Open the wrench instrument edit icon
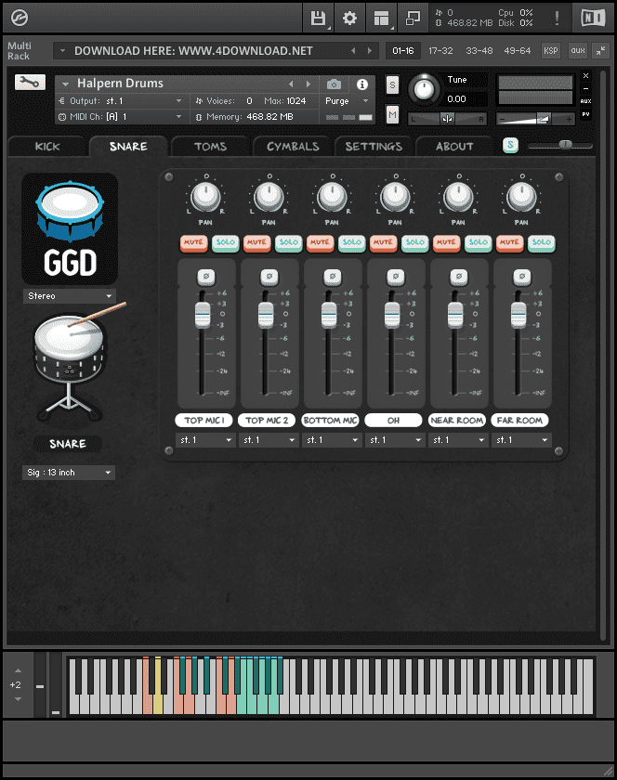 pyautogui.click(x=30, y=82)
